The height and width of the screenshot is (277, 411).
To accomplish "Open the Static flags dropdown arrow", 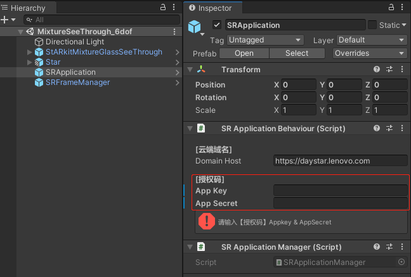I will point(404,25).
